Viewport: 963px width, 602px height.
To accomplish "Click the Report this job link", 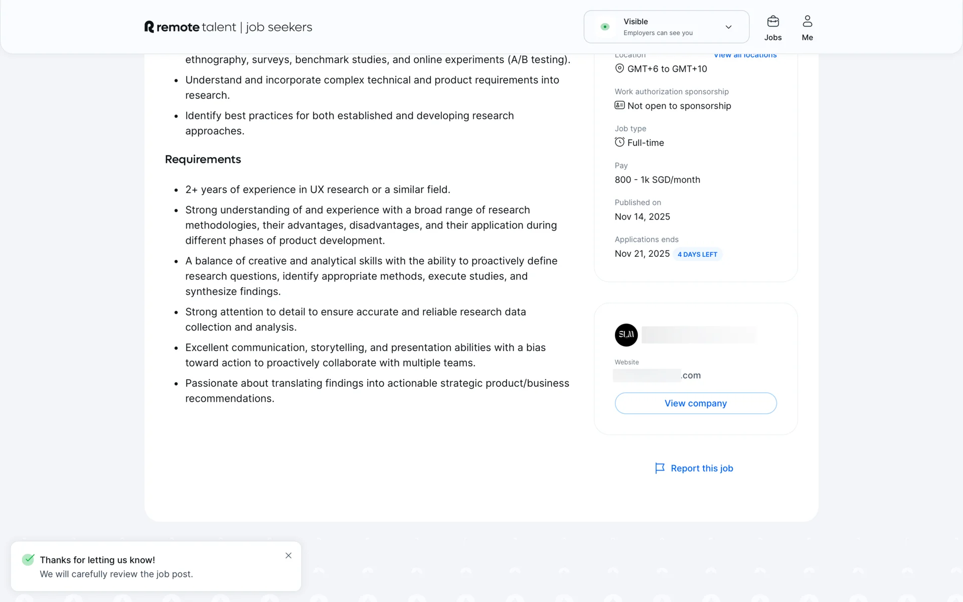I will click(x=701, y=468).
